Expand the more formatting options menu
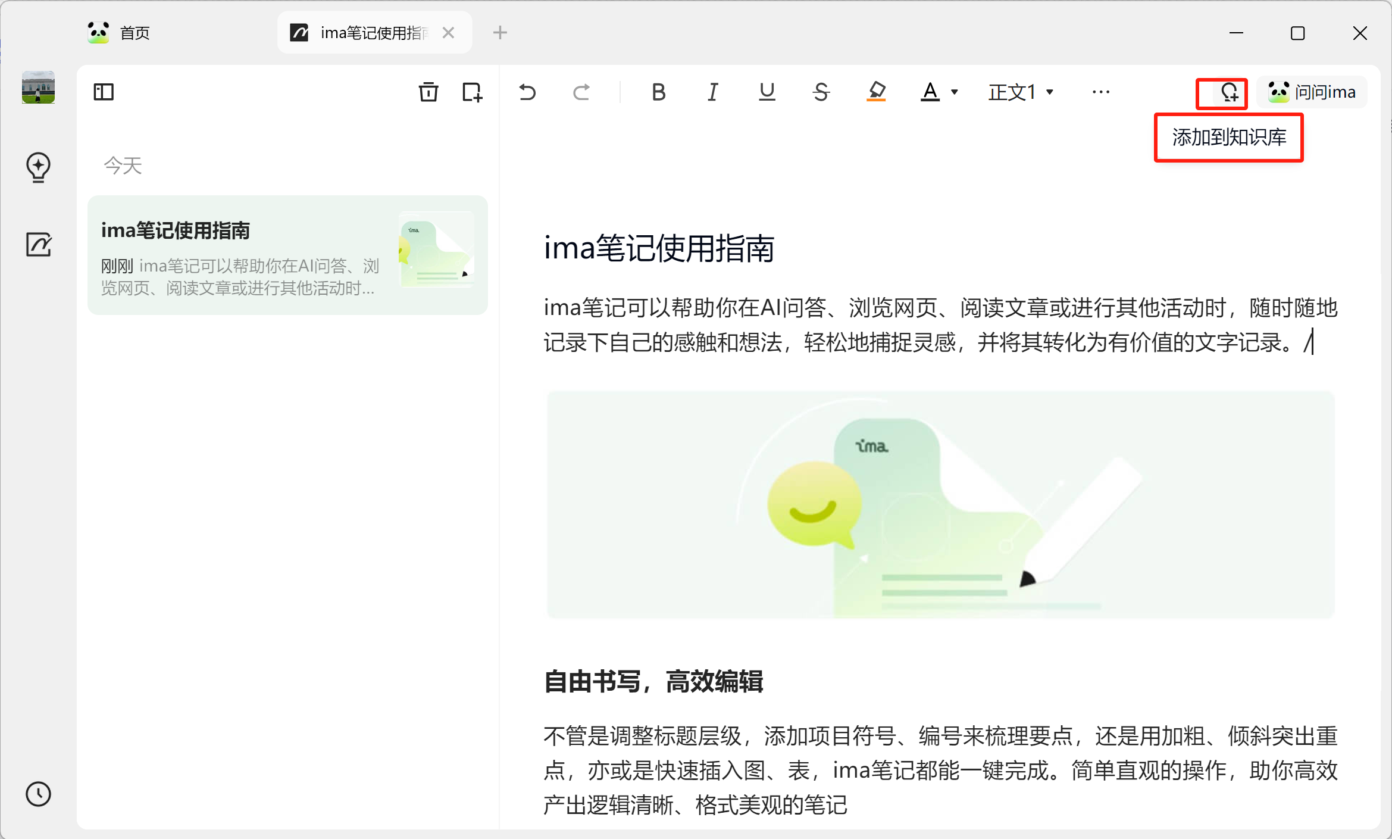The height and width of the screenshot is (839, 1392). pos(1100,92)
